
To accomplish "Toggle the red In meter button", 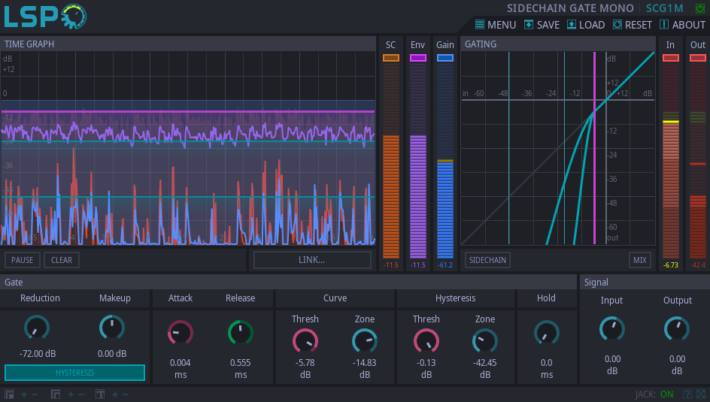I will (671, 58).
